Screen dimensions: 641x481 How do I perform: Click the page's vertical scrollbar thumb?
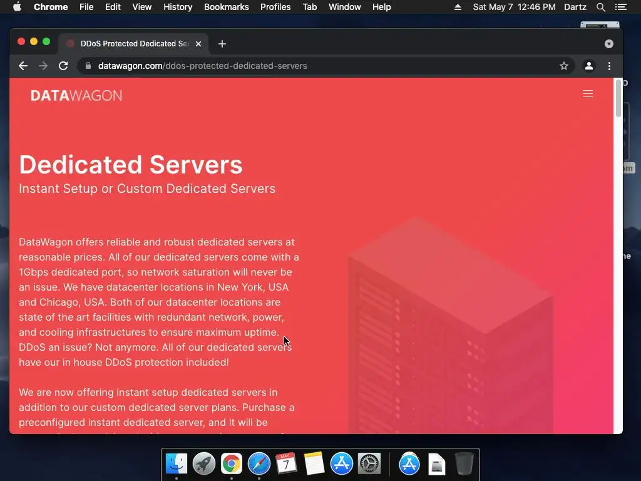(618, 98)
